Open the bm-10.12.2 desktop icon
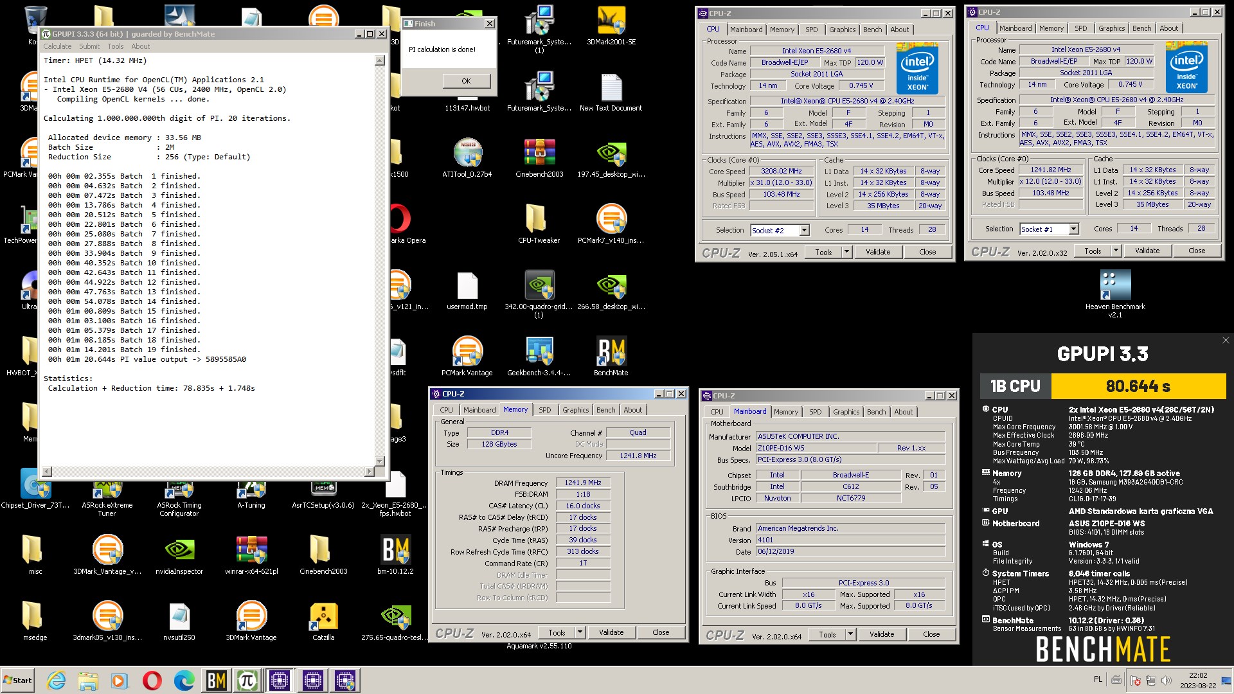 click(396, 555)
